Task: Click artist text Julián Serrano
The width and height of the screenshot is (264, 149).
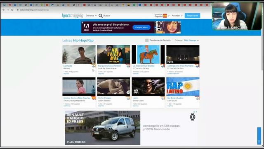Action: click(x=104, y=101)
